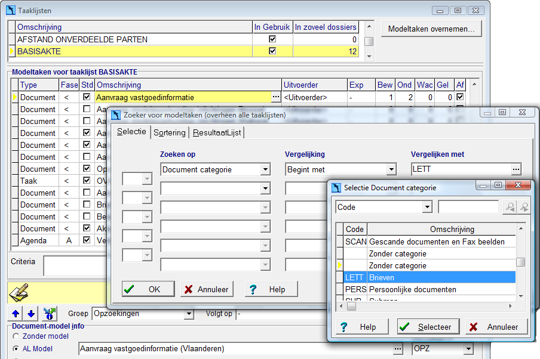This screenshot has width=540, height=359.
Task: Click scroll-up arrow of the taaklijsten list
Action: coord(369,26)
